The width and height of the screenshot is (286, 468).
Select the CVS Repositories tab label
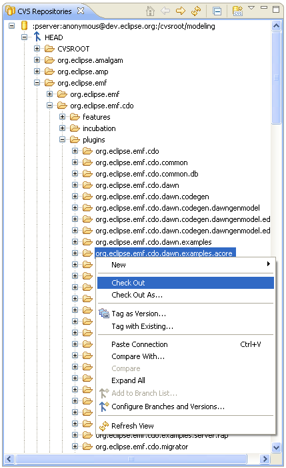[45, 11]
